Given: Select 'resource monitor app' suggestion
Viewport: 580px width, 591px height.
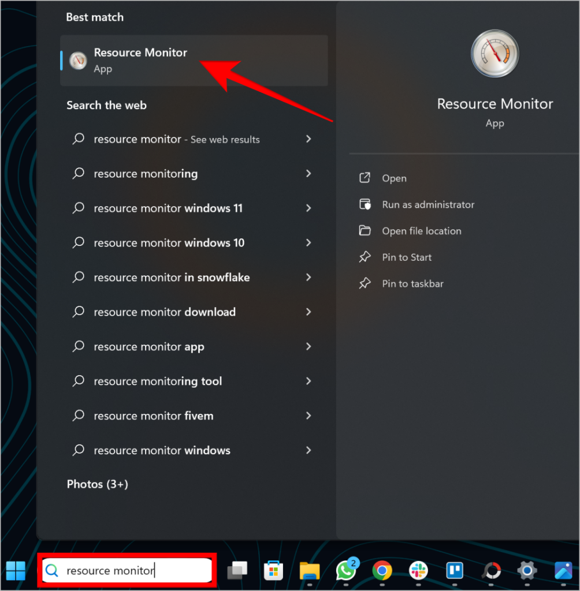Looking at the screenshot, I should [194, 346].
